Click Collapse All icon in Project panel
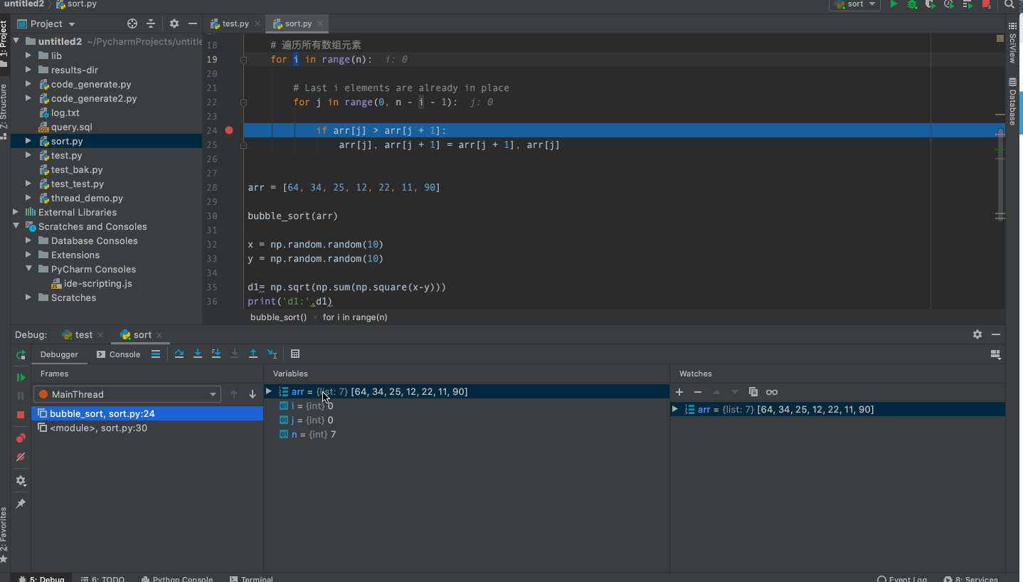This screenshot has height=582, width=1023. tap(151, 23)
